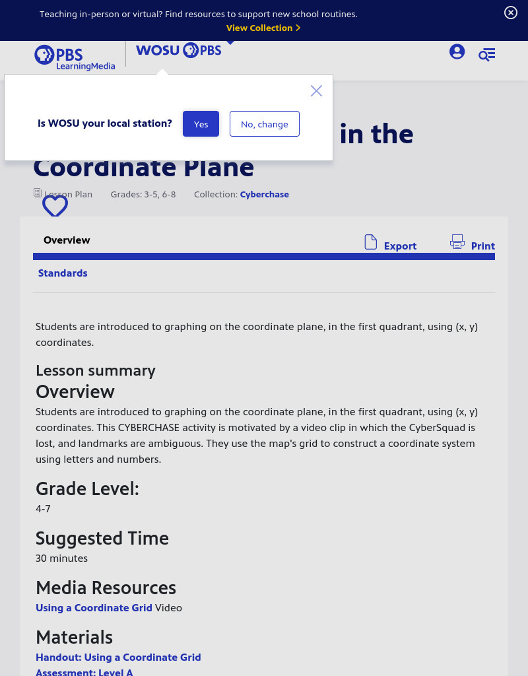Confirm WOSU as local station with Yes

pos(201,124)
